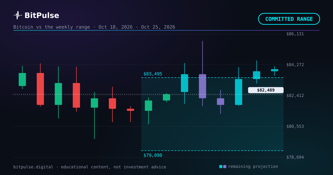The width and height of the screenshot is (333, 175).
Task: Click the cyan legend swatch
Action: pyautogui.click(x=221, y=167)
